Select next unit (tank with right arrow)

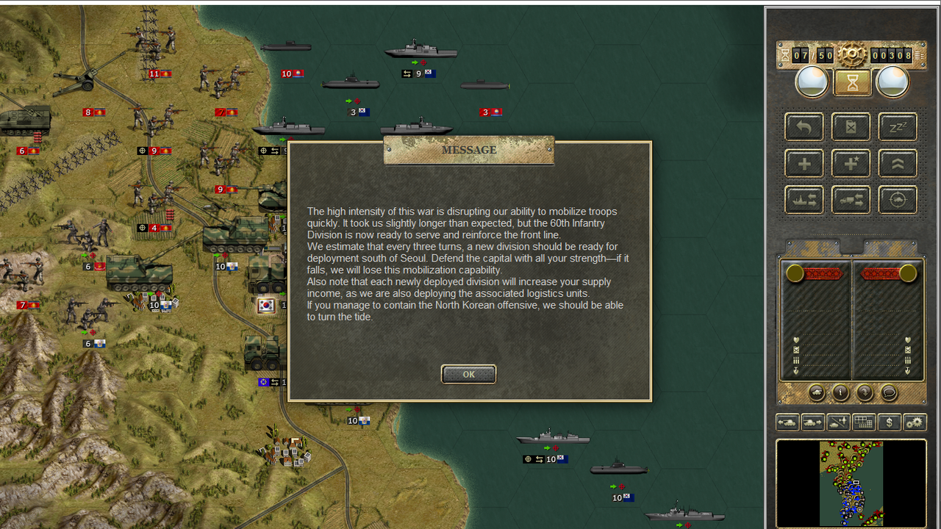[x=812, y=422]
